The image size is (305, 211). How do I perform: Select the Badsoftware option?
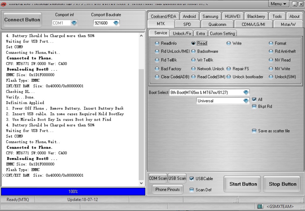pos(205,51)
